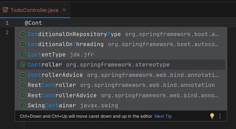Click the annotation icon next to RestControllerAdvice
236x129 pixels.
click(x=23, y=95)
